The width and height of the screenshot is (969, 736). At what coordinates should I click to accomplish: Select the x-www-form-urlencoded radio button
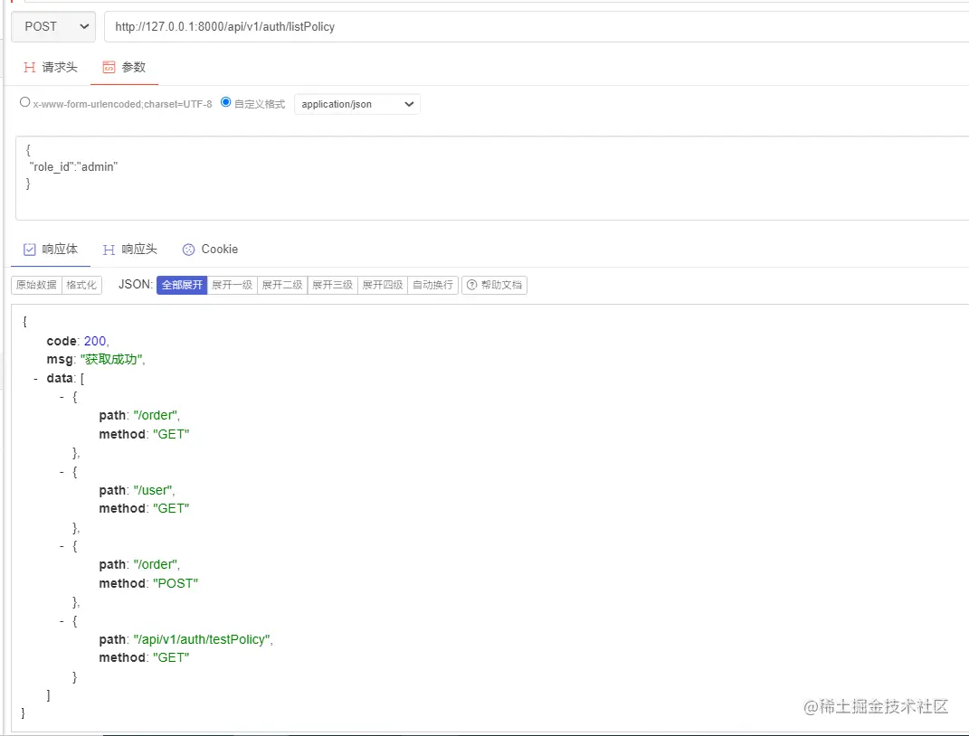(x=24, y=101)
